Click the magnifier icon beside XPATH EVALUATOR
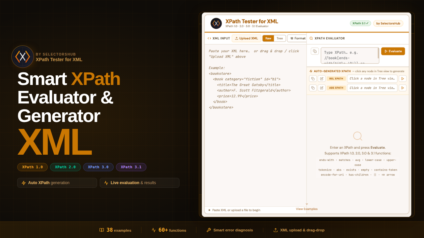Viewport: 424px width, 238px height. [311, 38]
